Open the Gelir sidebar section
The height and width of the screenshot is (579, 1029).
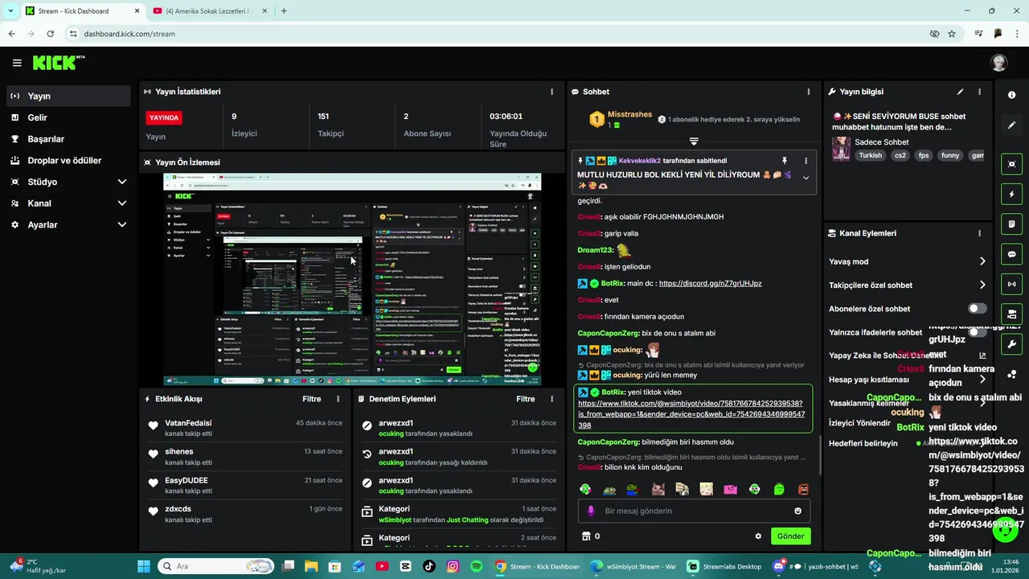pos(68,117)
